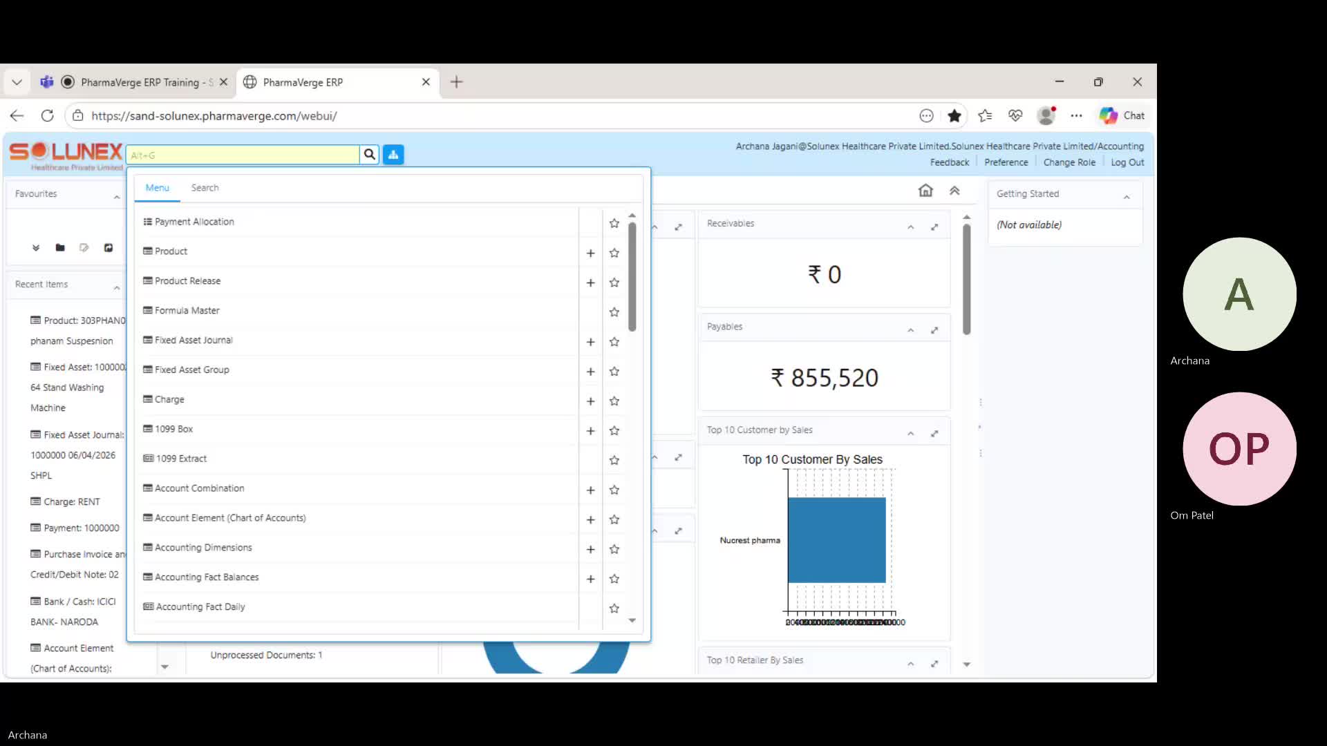The width and height of the screenshot is (1327, 746).
Task: Switch to the Menu tab
Action: [157, 188]
